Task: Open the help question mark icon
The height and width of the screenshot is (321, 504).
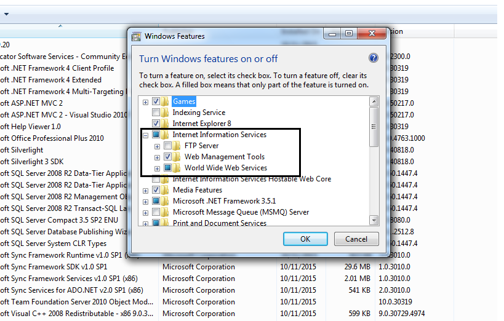Action: [x=373, y=58]
